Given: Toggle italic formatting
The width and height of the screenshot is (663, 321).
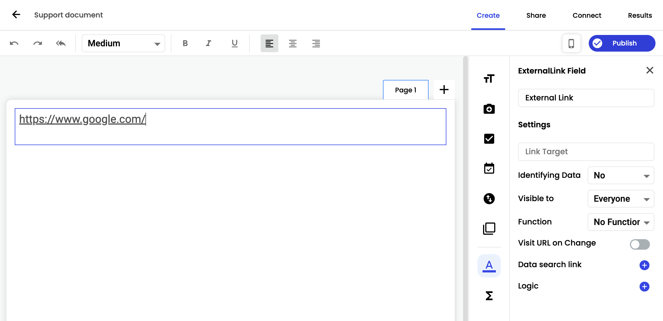Looking at the screenshot, I should 209,43.
